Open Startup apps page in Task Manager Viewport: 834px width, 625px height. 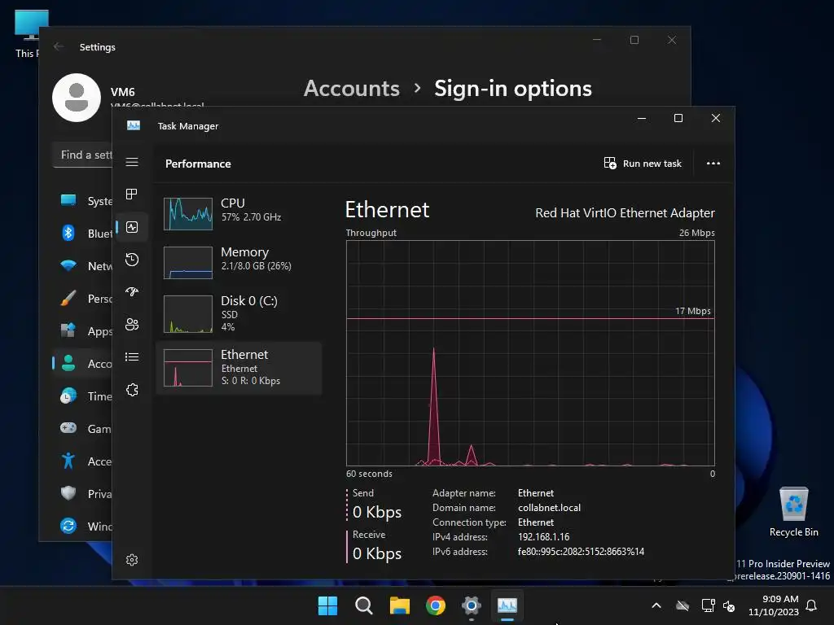pos(132,292)
